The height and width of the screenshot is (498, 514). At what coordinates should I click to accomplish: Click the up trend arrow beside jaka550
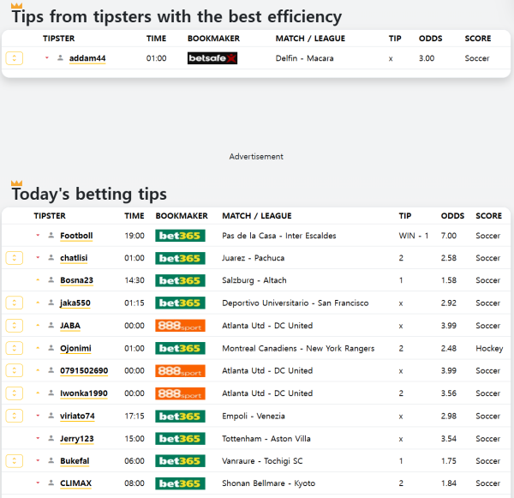pyautogui.click(x=38, y=303)
